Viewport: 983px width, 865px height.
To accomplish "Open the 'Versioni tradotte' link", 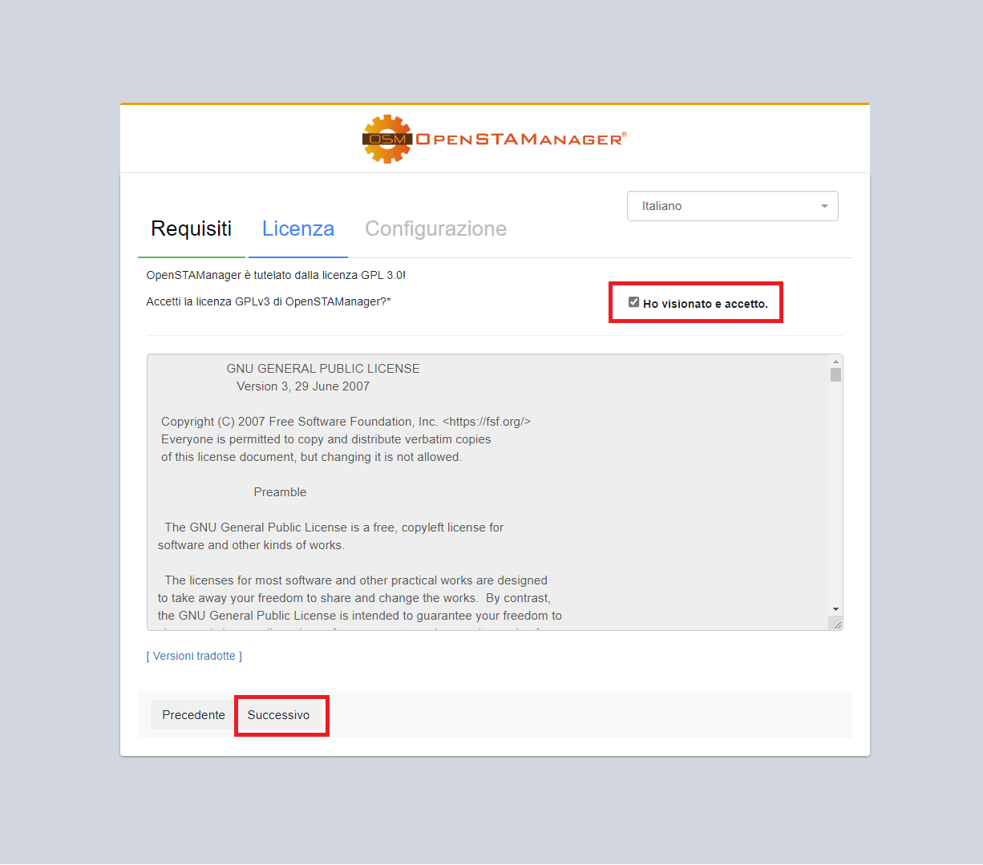I will [x=194, y=656].
